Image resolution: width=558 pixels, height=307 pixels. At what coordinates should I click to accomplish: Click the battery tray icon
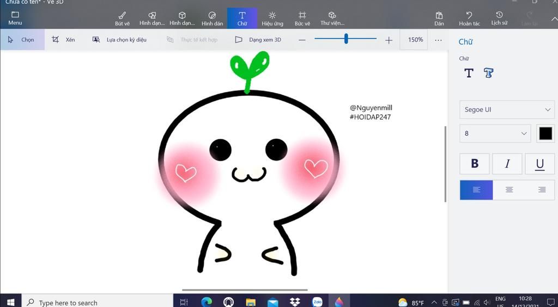[x=466, y=303]
